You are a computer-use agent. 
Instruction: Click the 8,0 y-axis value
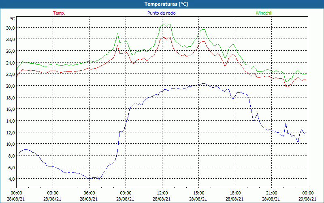[x=12, y=155]
